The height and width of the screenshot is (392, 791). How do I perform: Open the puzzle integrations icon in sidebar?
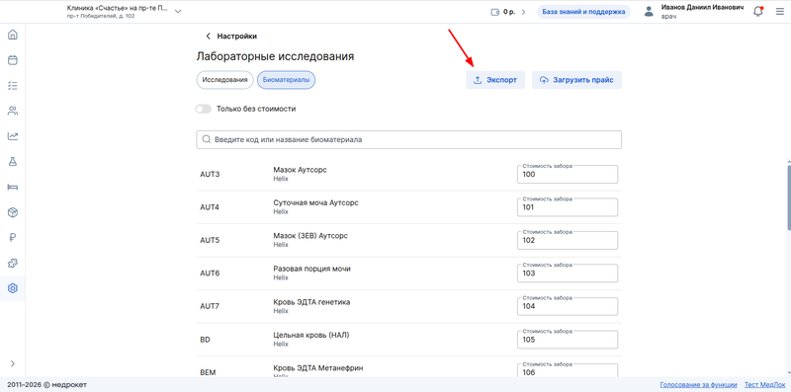point(13,263)
